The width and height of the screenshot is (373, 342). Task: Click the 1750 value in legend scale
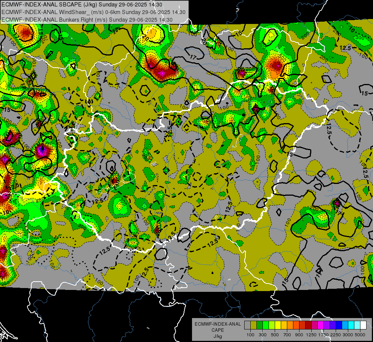324,335
